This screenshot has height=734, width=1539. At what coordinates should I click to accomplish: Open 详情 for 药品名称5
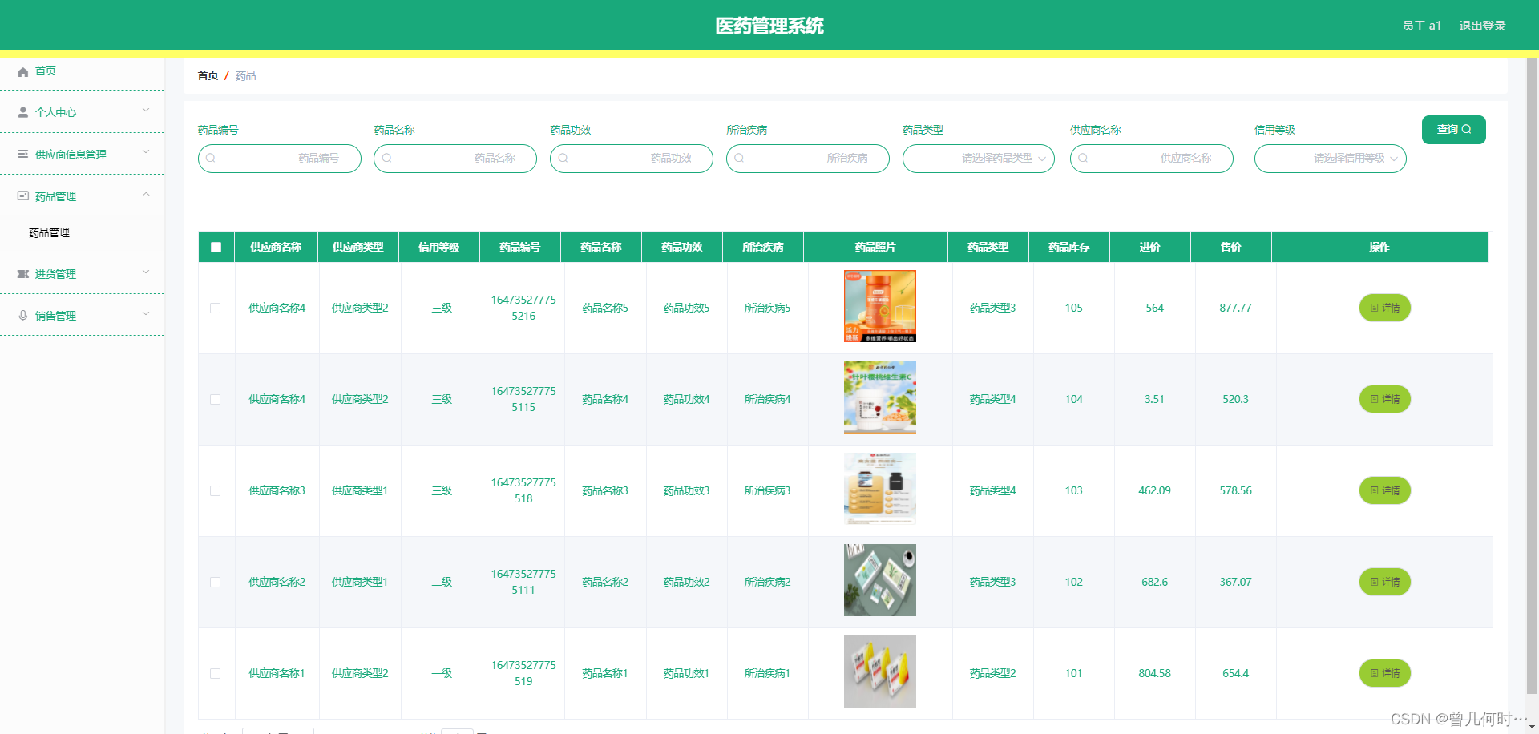point(1385,308)
